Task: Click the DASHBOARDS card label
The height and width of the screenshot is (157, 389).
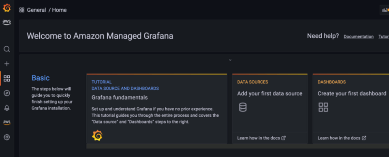Action: (332, 82)
